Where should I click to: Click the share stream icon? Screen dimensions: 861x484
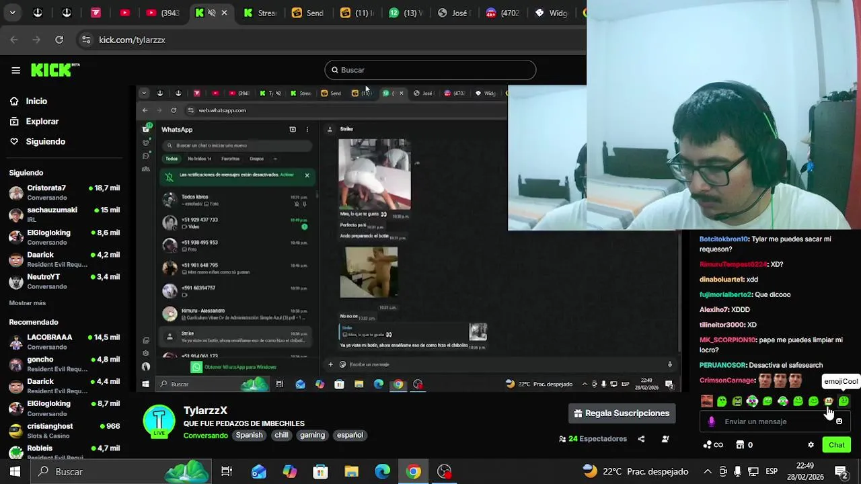tap(641, 439)
